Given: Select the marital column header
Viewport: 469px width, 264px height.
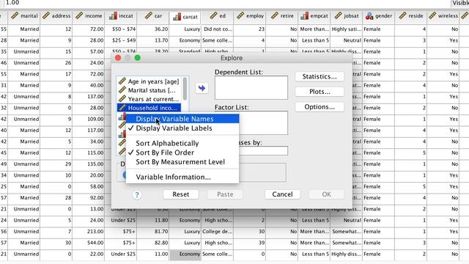Looking at the screenshot, I should point(24,16).
